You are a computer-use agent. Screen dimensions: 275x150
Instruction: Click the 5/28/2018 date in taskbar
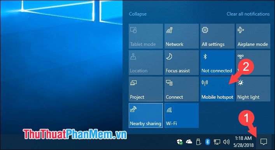[x=243, y=145]
